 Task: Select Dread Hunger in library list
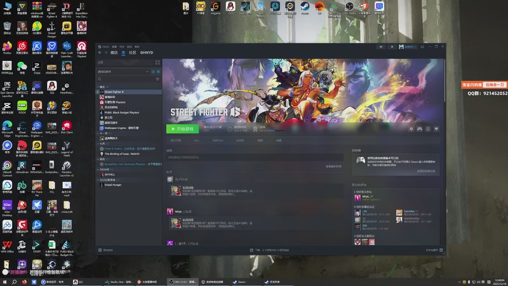(x=129, y=185)
